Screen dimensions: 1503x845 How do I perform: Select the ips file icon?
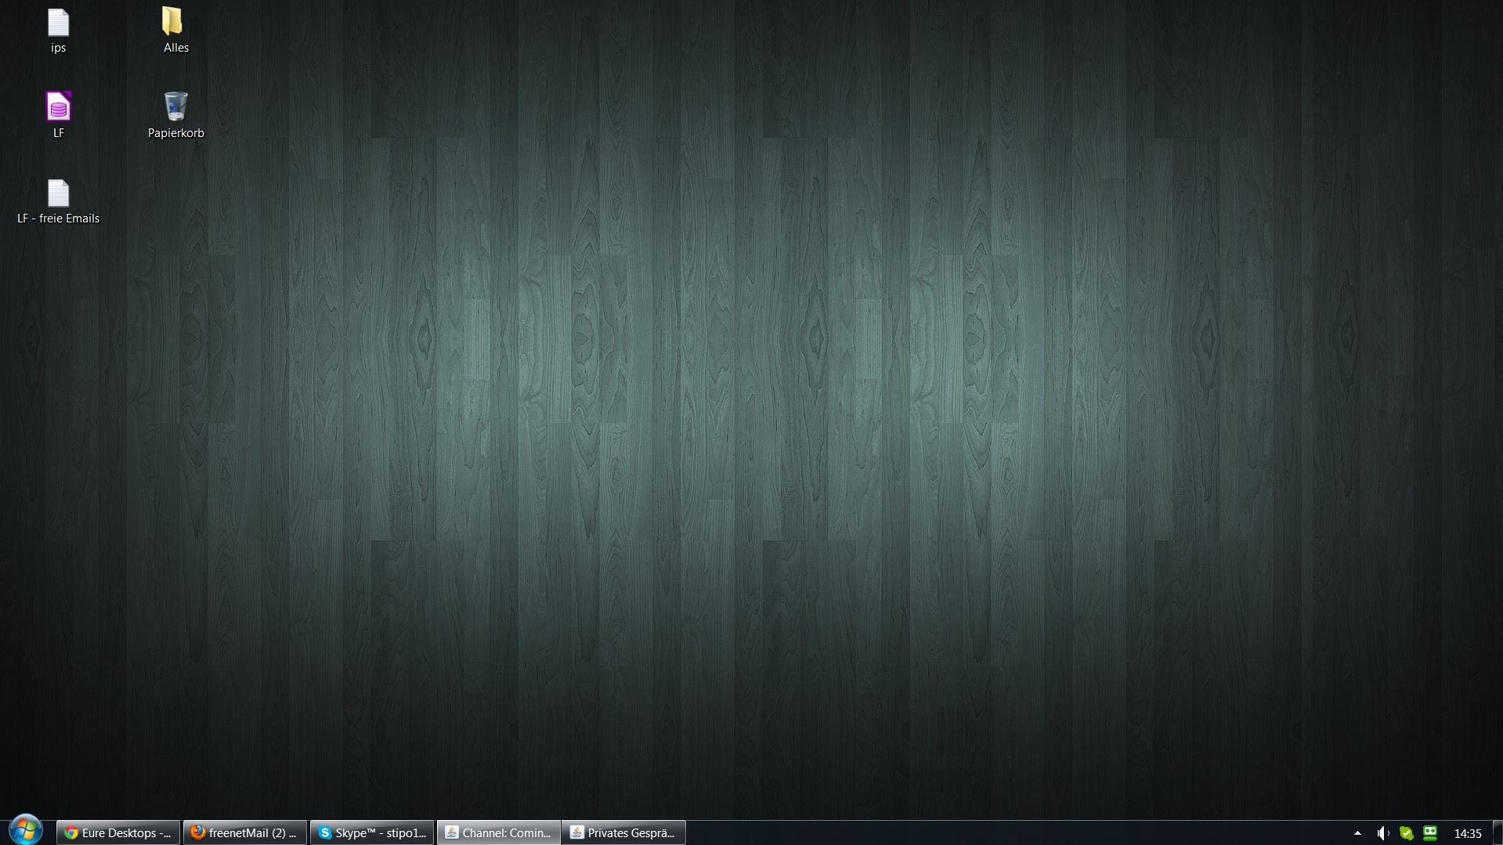coord(58,23)
